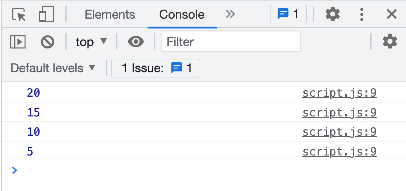Open script.js:9 link beside the 5 log
Viewport: 406px width, 191px height.
pyautogui.click(x=339, y=152)
